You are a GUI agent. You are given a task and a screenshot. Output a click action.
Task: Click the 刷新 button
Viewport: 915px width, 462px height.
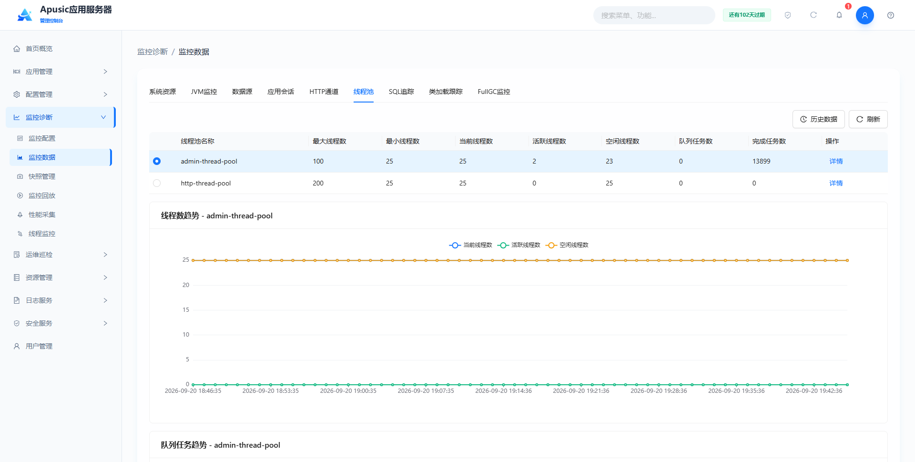868,119
